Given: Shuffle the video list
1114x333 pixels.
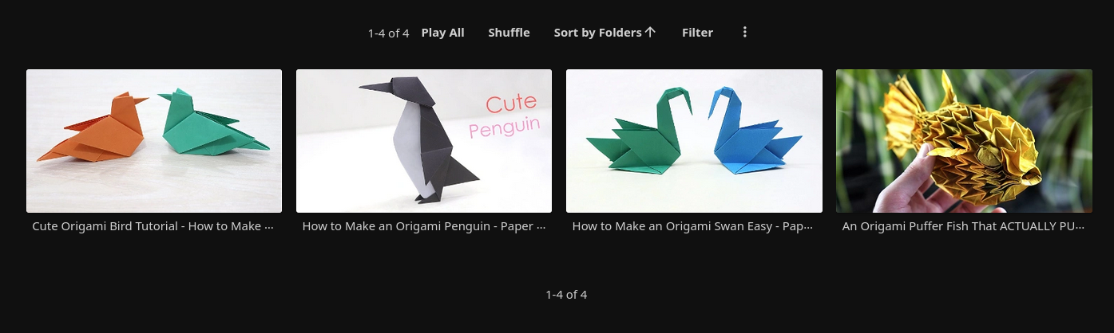Looking at the screenshot, I should 509,33.
